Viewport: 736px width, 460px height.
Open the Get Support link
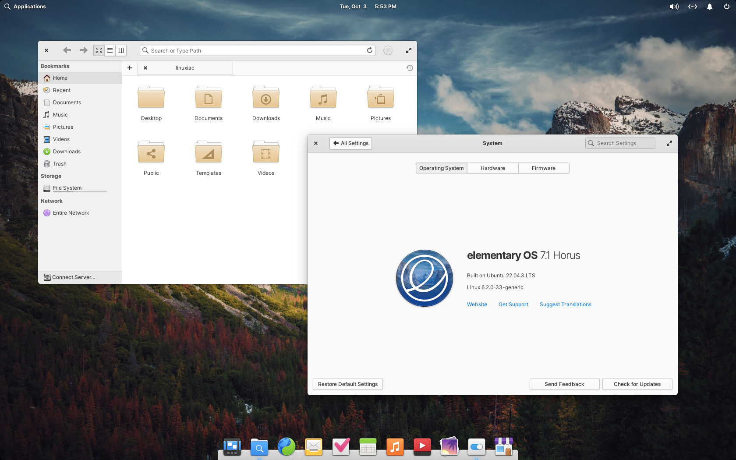coord(513,304)
